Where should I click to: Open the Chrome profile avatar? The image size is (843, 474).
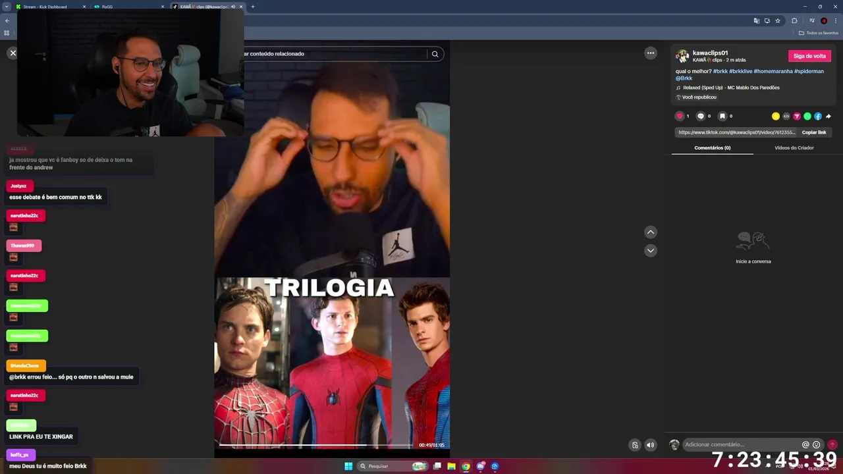pyautogui.click(x=824, y=20)
